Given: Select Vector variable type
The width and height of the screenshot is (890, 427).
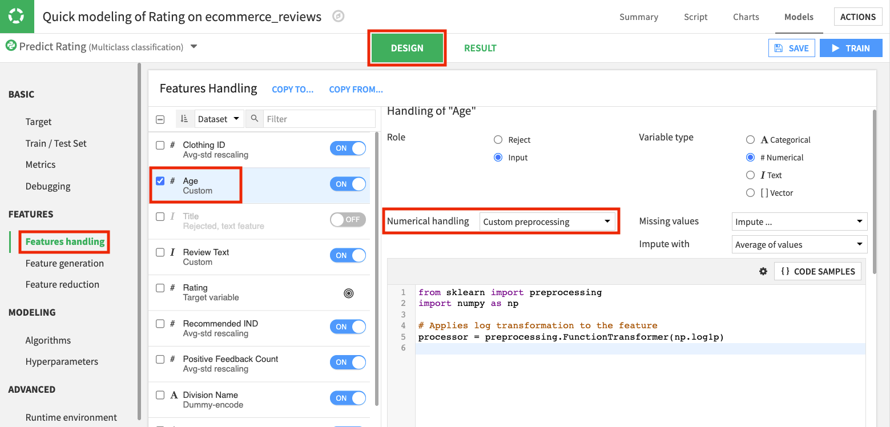Looking at the screenshot, I should click(x=751, y=193).
